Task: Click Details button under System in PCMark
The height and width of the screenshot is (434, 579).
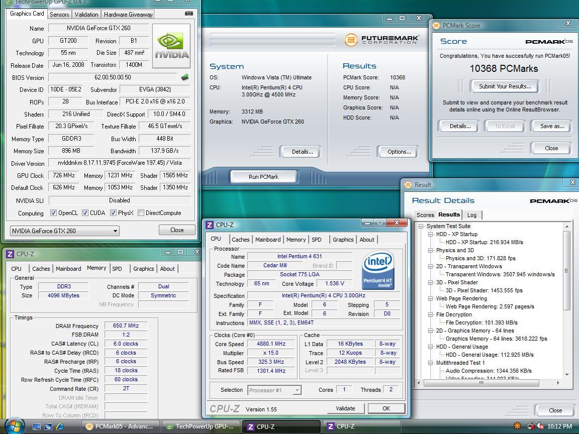Action: (x=302, y=152)
